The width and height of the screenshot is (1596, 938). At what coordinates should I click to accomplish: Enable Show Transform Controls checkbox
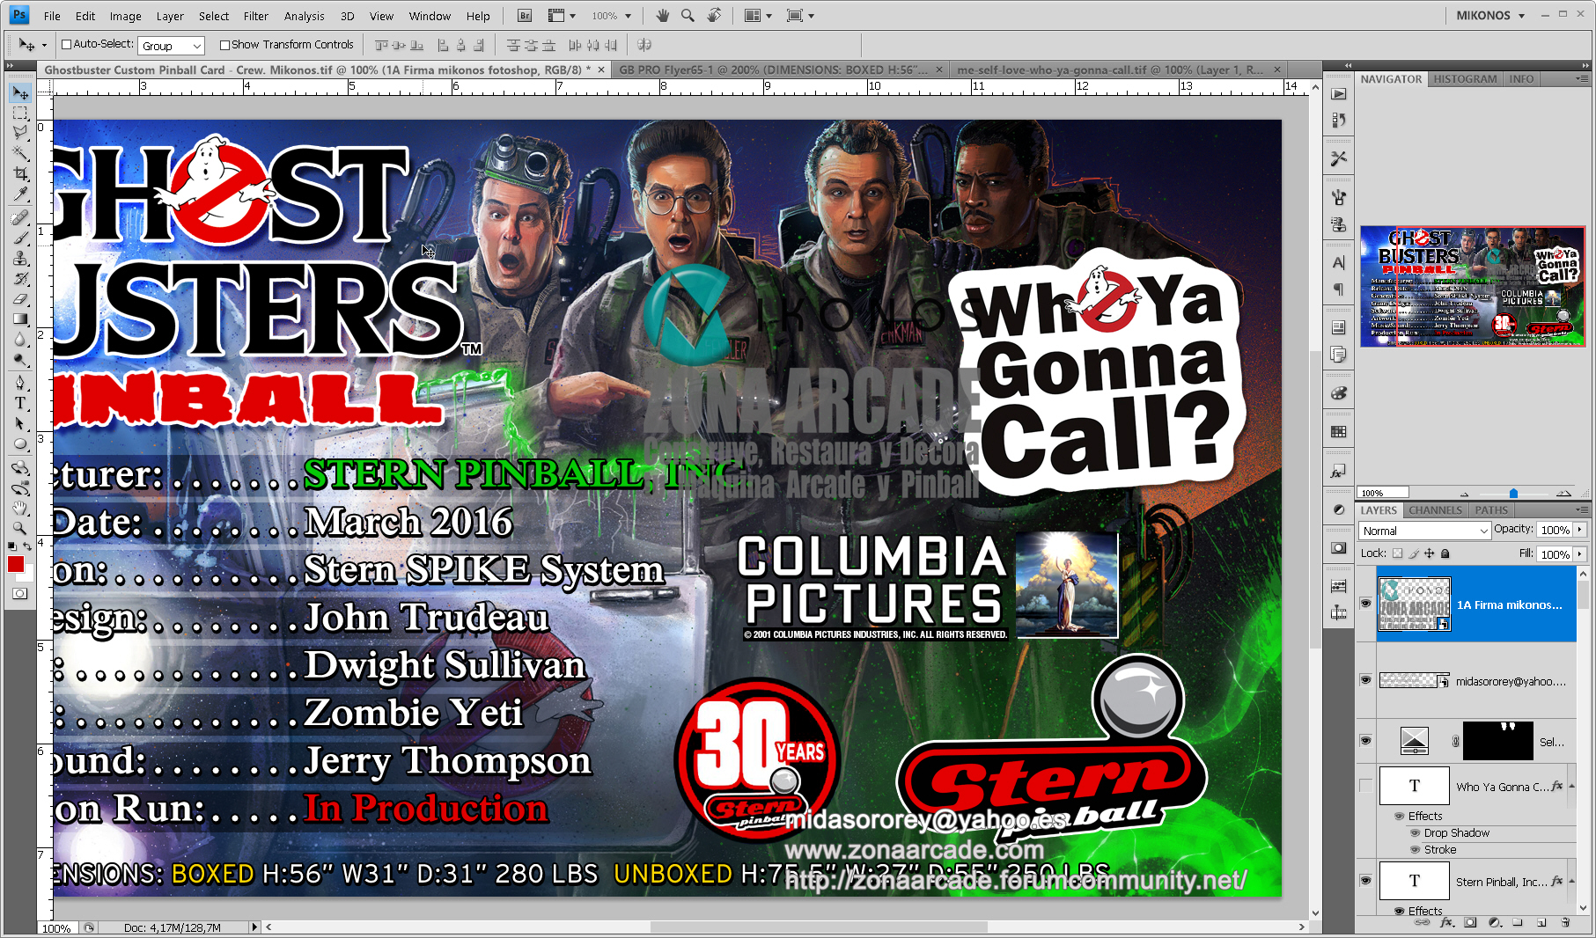coord(224,45)
